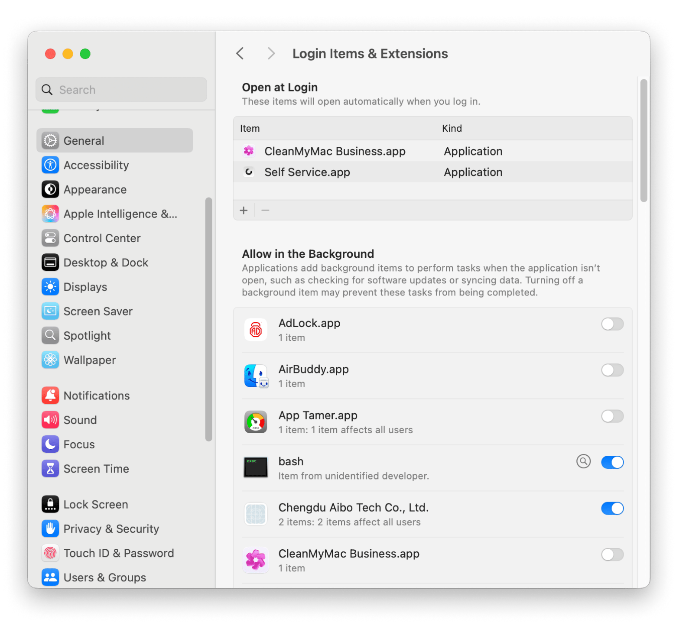This screenshot has width=676, height=629.
Task: Add a login item with plus button
Action: tap(244, 210)
